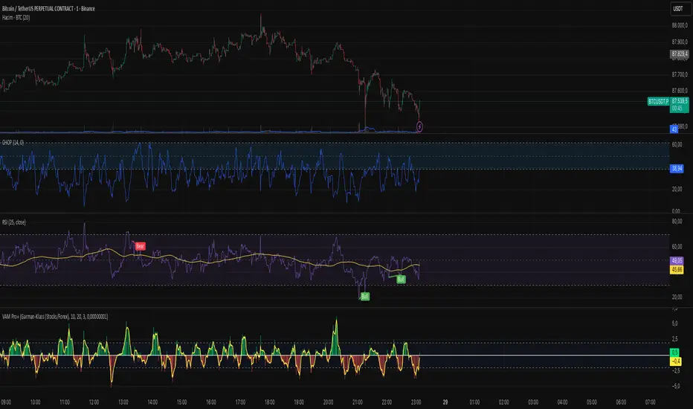Screen dimensions: 693x409
Task: Click the blue 43 volume value label
Action: point(674,129)
